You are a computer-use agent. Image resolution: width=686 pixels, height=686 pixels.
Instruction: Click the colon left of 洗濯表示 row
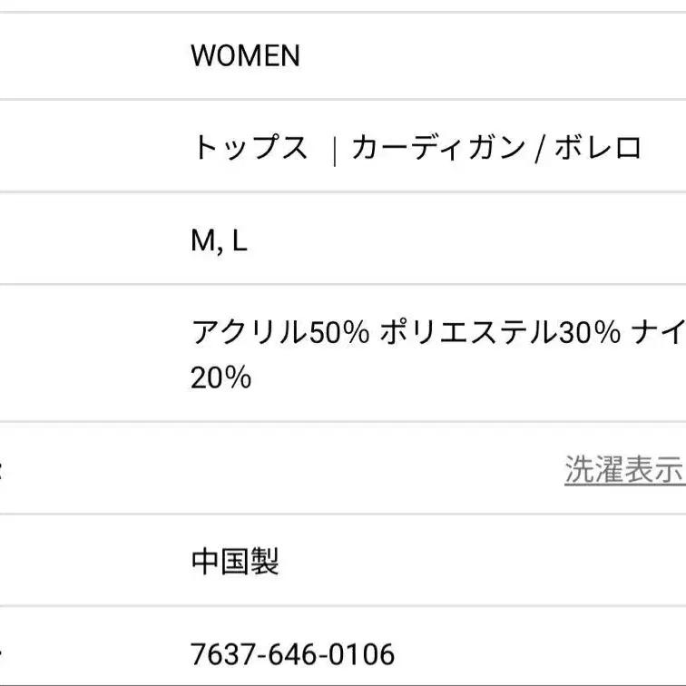[x=2, y=470]
